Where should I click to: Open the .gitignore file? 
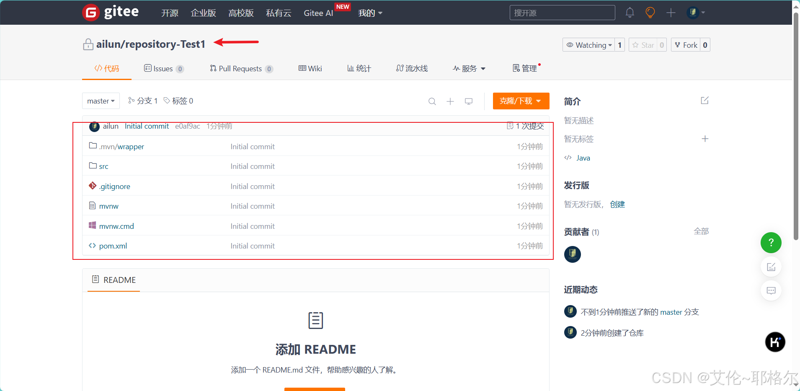(114, 186)
